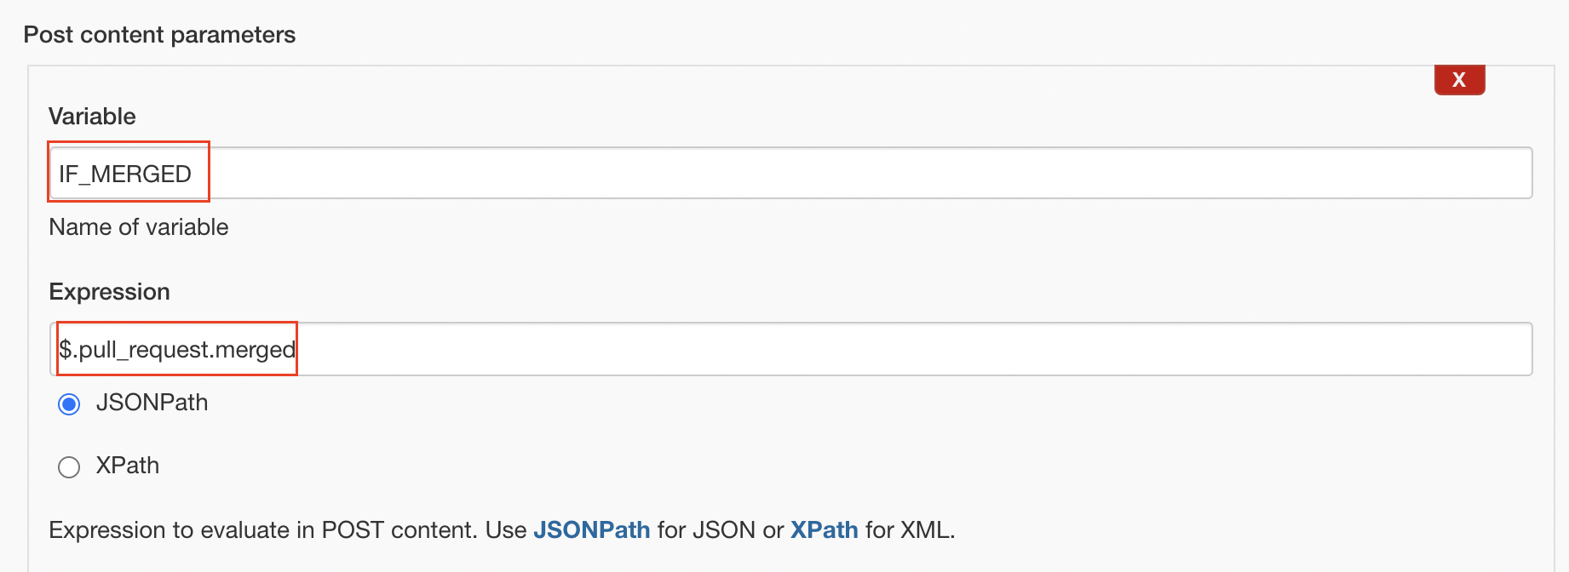This screenshot has height=572, width=1569.
Task: Click the Name of variable help text
Action: [139, 227]
